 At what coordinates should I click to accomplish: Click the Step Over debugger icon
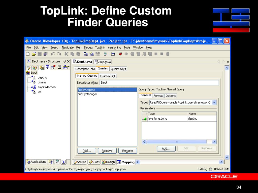coord(132,54)
